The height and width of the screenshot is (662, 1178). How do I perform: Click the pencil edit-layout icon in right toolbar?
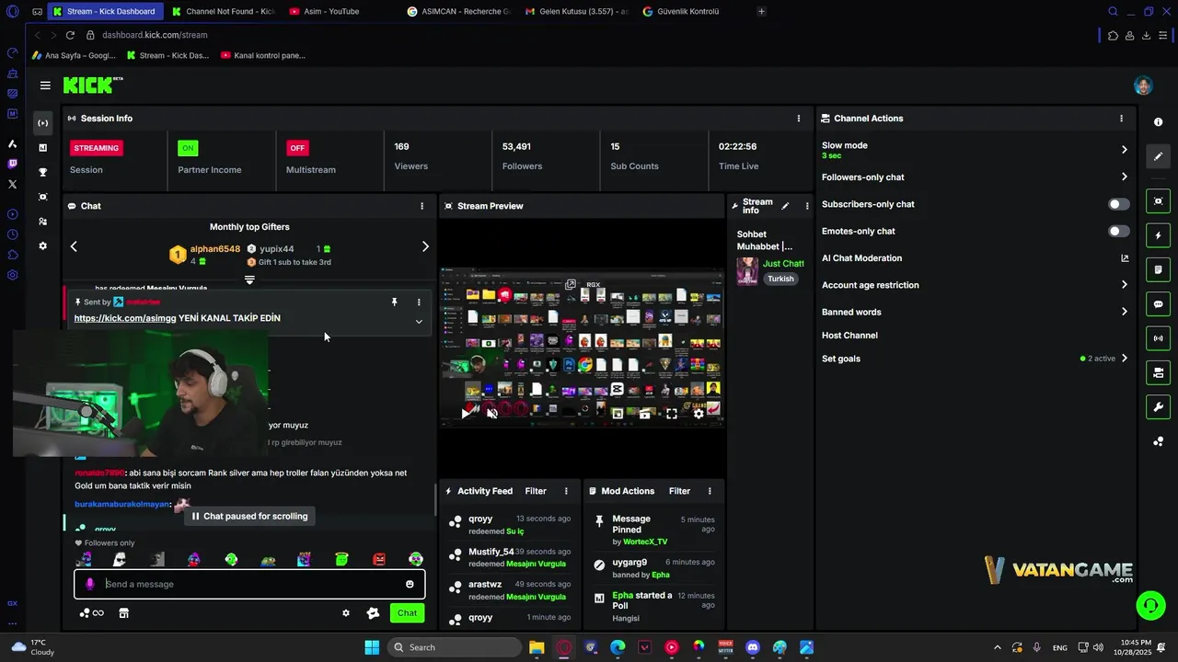pyautogui.click(x=1158, y=156)
